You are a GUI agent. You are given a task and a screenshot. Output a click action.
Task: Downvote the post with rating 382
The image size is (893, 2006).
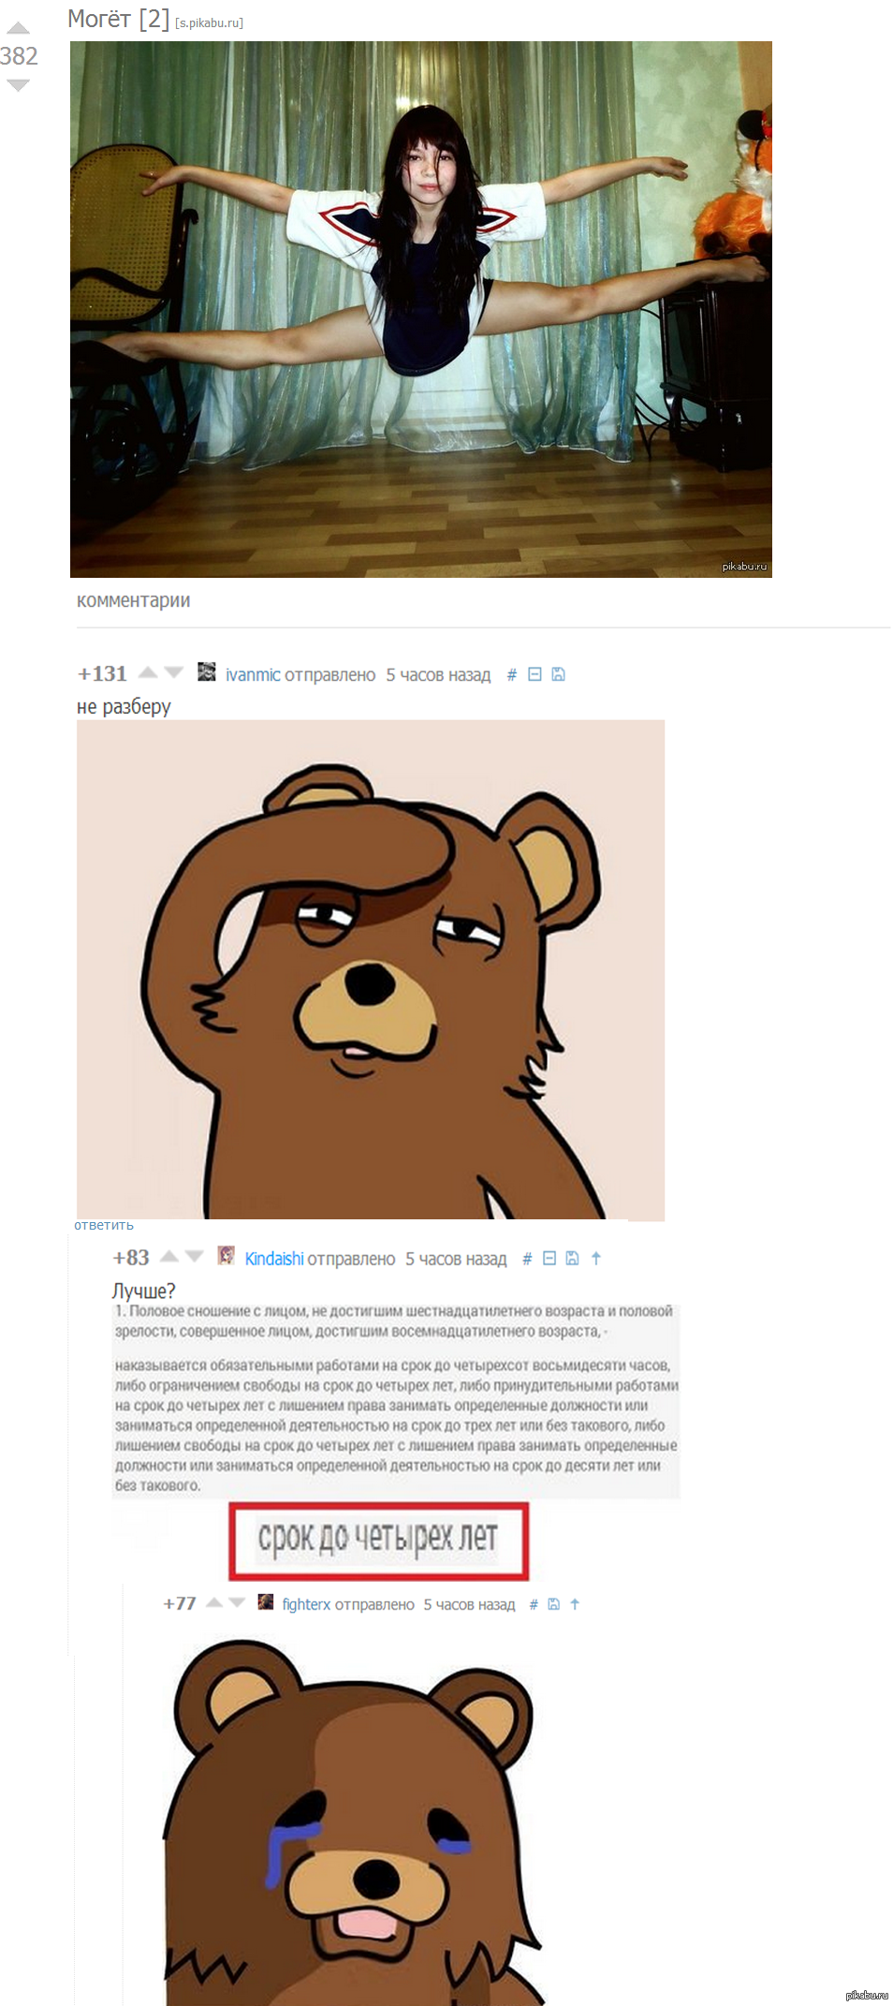coord(18,85)
